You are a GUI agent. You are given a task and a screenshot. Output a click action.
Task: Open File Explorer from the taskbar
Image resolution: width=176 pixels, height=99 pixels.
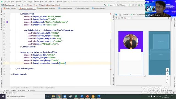click(x=53, y=97)
